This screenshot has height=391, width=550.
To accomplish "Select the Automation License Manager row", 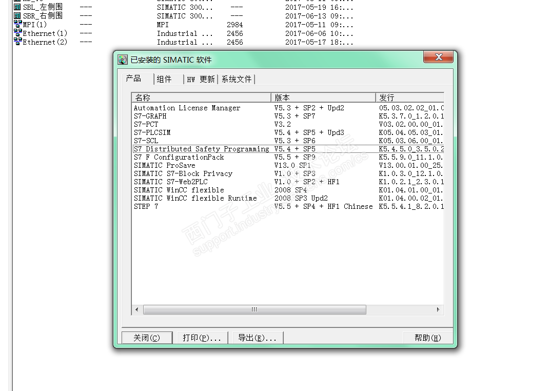I will [288, 108].
